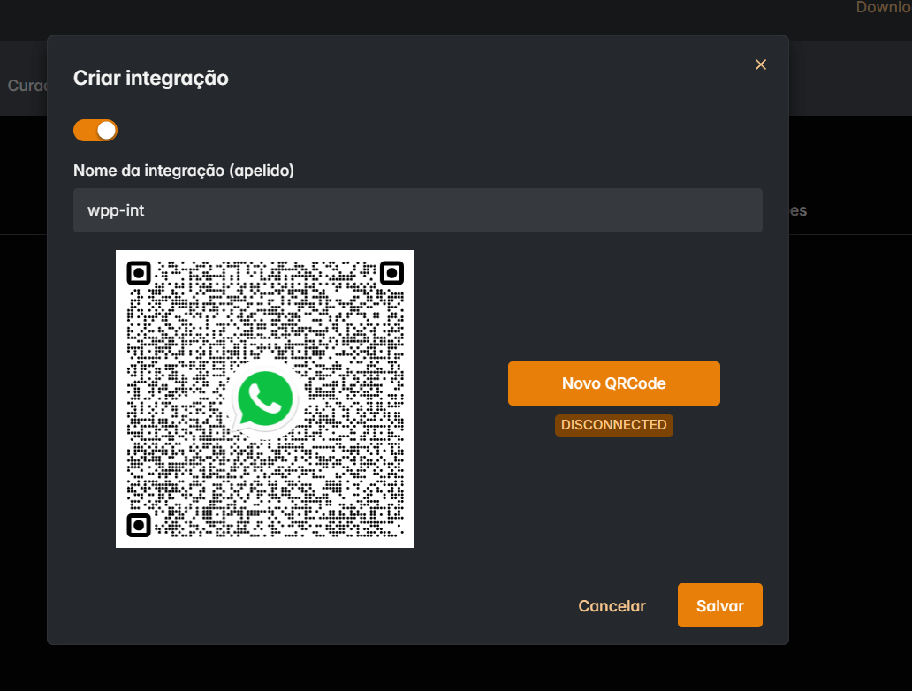This screenshot has width=912, height=691.
Task: Open the Curaç tab behind the dialog
Action: (x=25, y=85)
